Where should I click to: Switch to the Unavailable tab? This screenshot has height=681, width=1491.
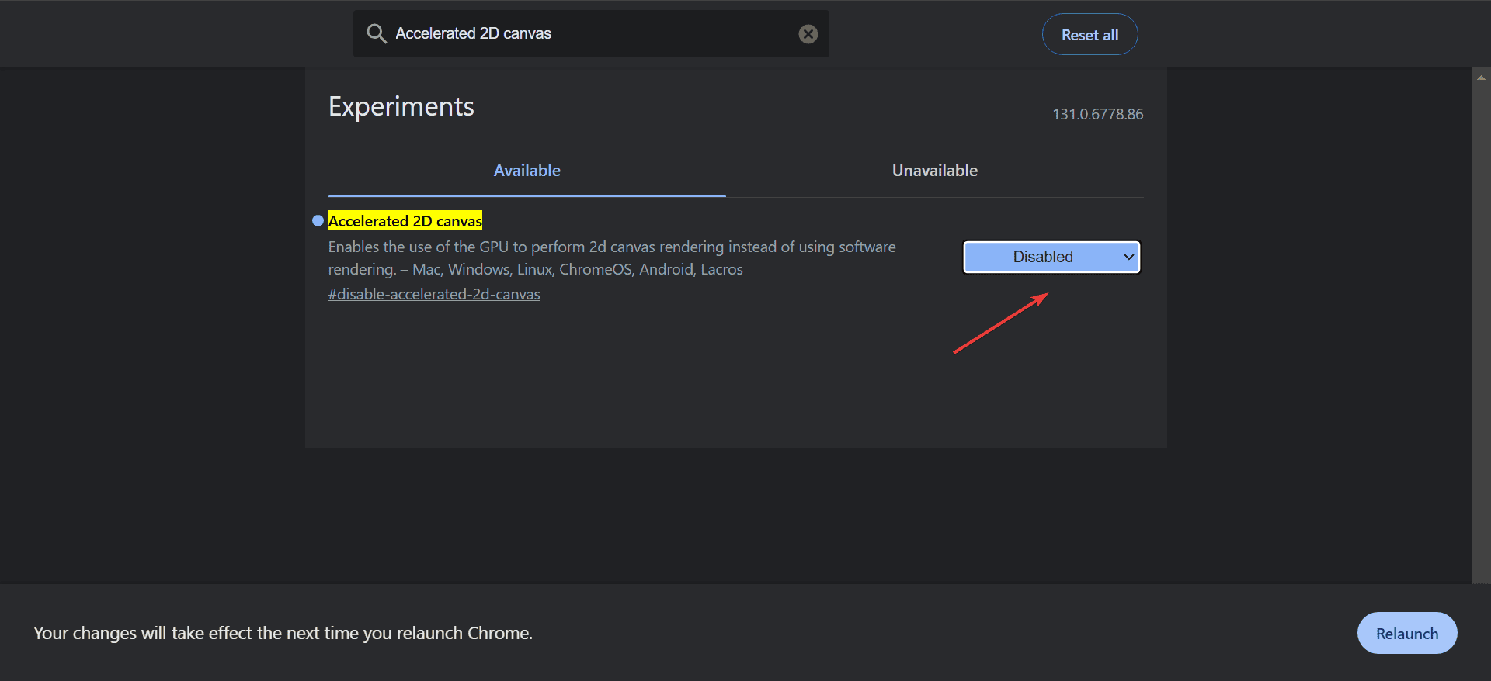934,171
